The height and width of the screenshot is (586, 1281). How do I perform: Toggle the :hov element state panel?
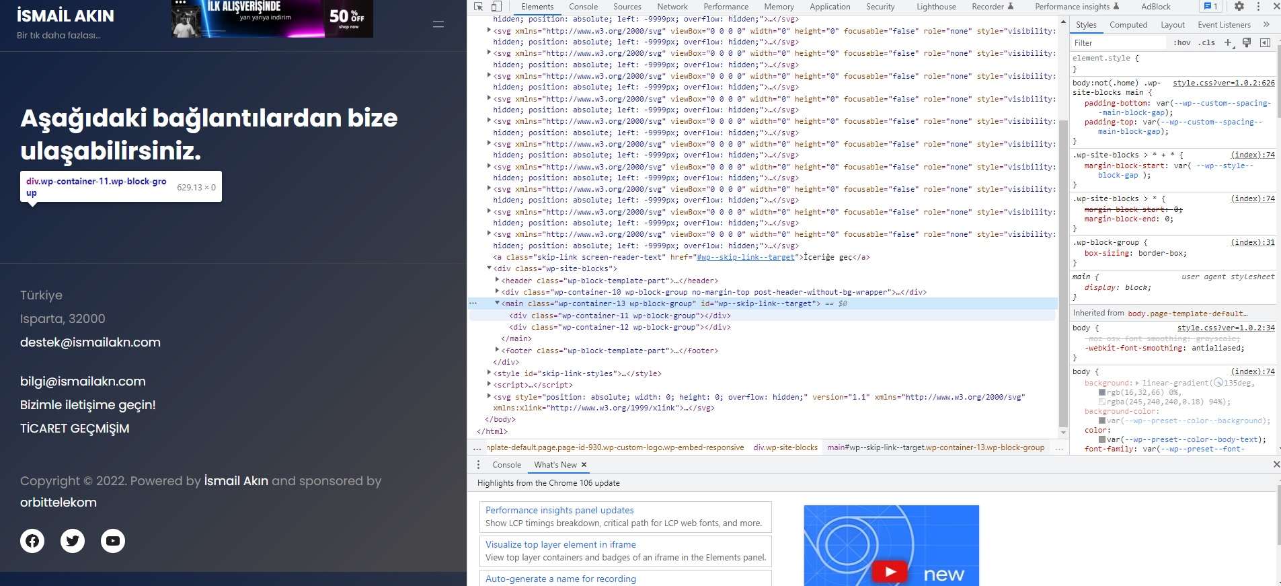click(1181, 42)
